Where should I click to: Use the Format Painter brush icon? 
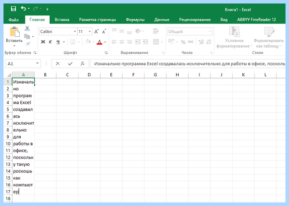27,44
